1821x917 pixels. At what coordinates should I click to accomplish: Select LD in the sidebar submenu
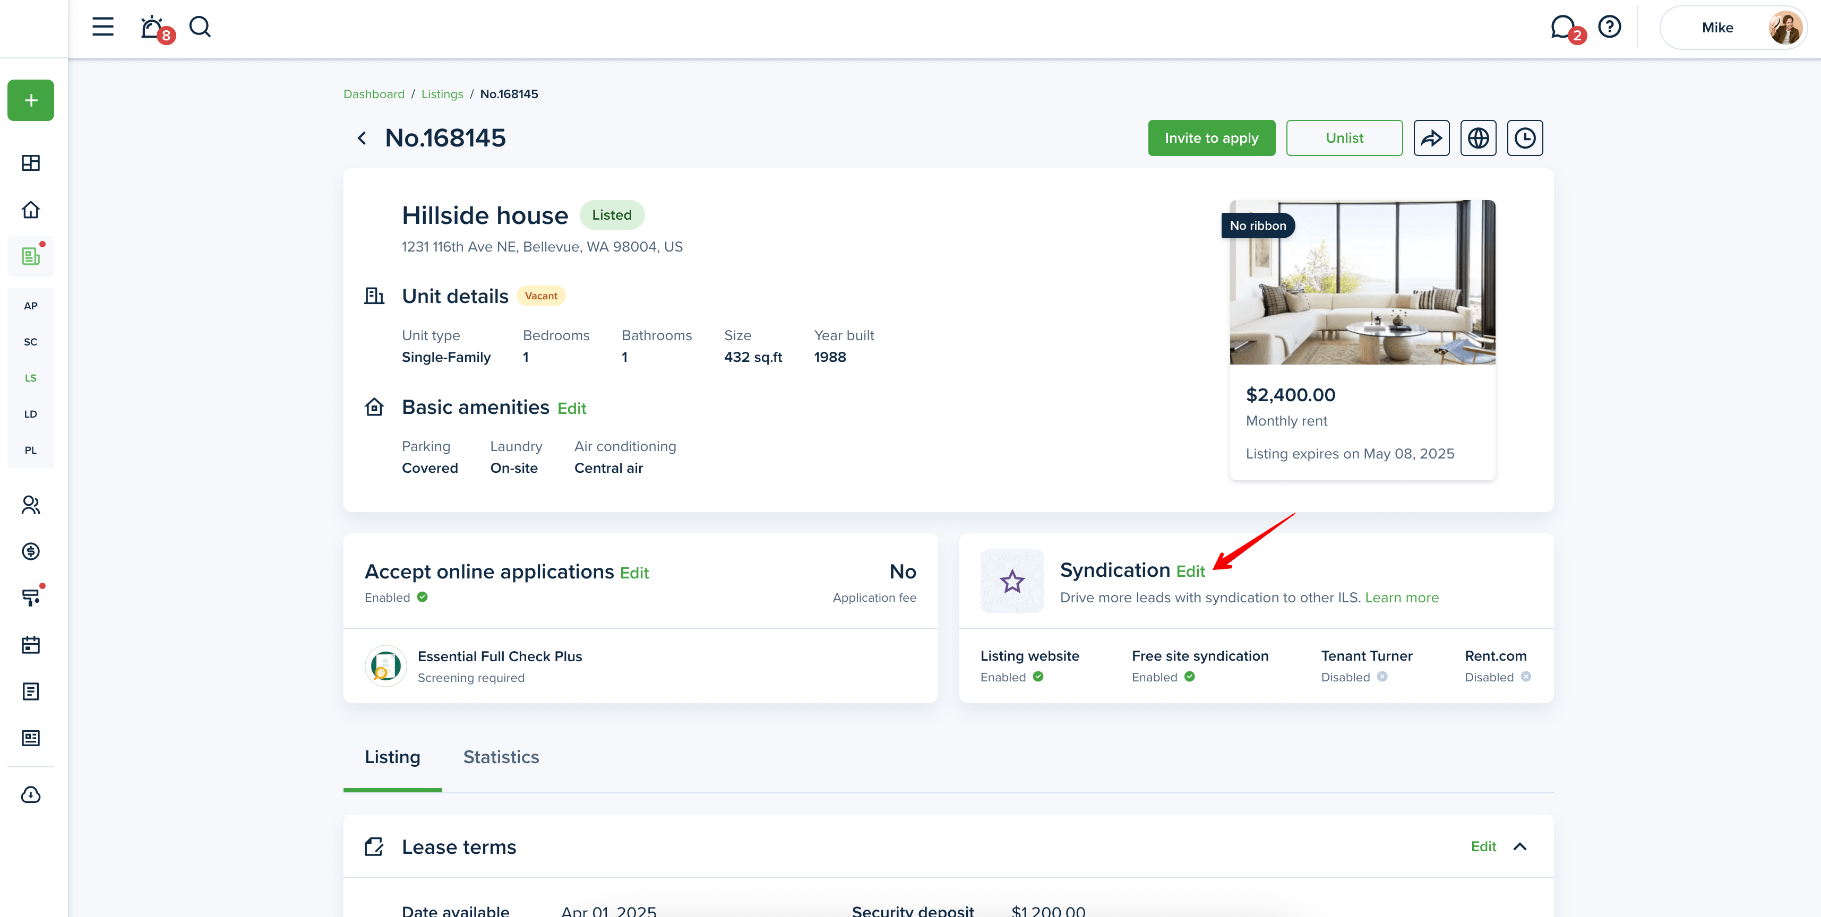pos(30,414)
